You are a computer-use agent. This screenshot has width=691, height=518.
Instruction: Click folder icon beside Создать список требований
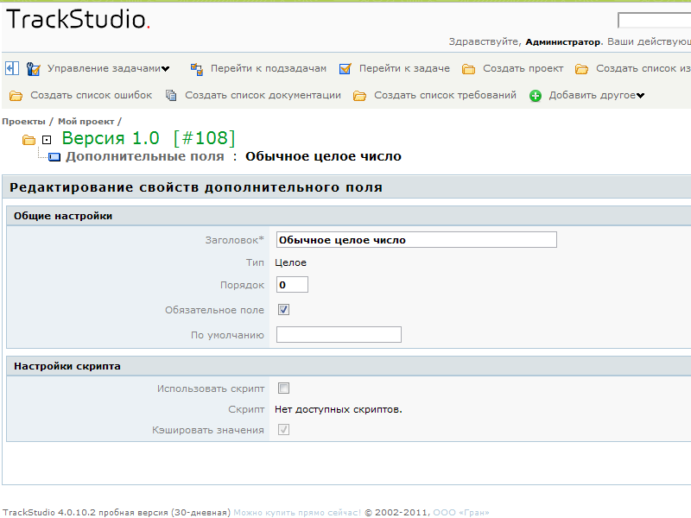point(359,96)
